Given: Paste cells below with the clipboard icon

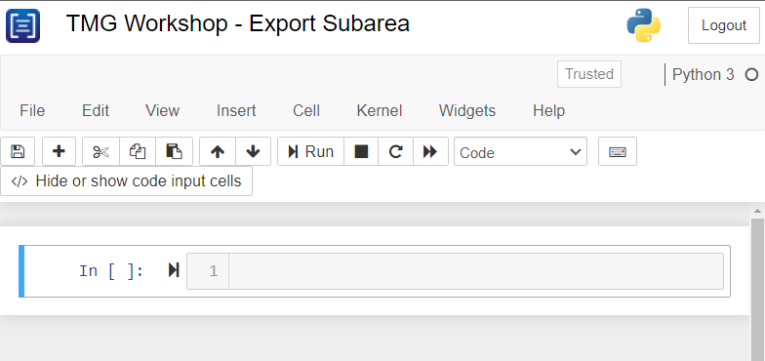Looking at the screenshot, I should click(174, 152).
